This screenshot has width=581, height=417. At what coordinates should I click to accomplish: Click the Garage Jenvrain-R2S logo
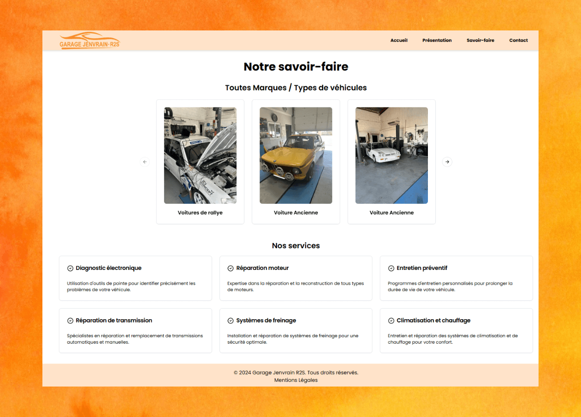click(90, 41)
